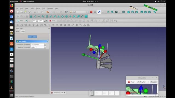The width and height of the screenshot is (175, 98).
Task: Select the Move tool in Draft toolbar
Action: click(x=17, y=25)
